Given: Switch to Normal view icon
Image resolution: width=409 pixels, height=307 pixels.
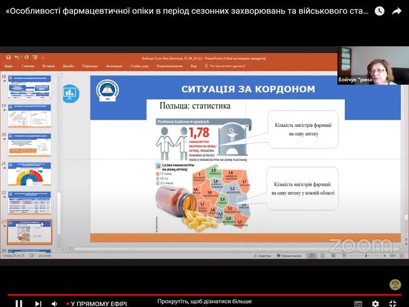Looking at the screenshot, I should [312, 256].
